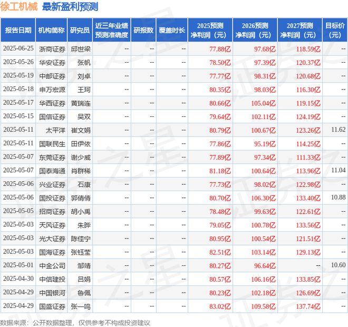The height and width of the screenshot is (327, 348).
Task: Click the 77.73亿 forecast value
Action: (220, 185)
